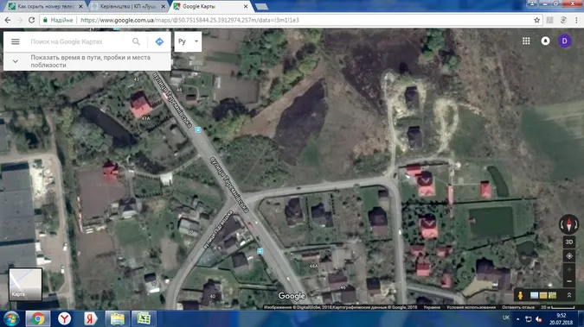Click the compass to reset north
This screenshot has height=327, width=584.
(x=569, y=224)
